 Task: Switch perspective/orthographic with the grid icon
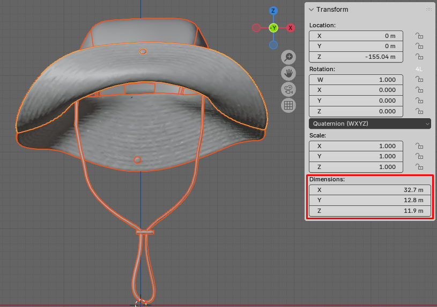pyautogui.click(x=288, y=105)
